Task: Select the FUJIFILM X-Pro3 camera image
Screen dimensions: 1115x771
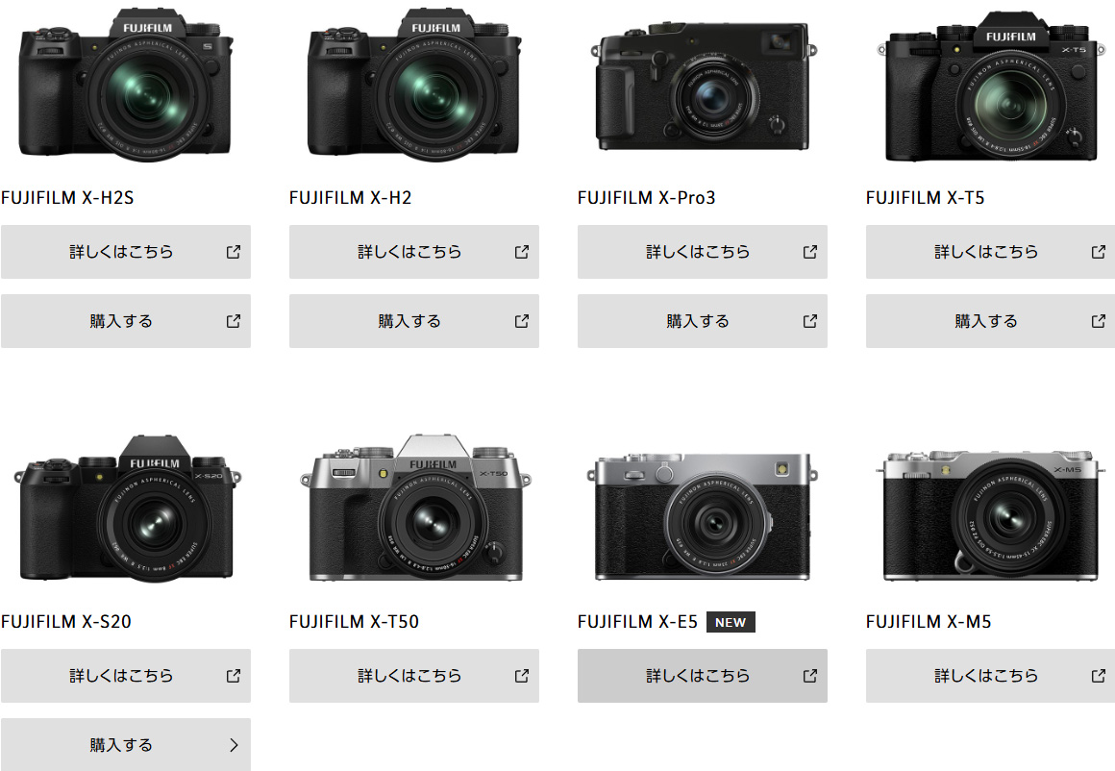Action: (x=703, y=87)
